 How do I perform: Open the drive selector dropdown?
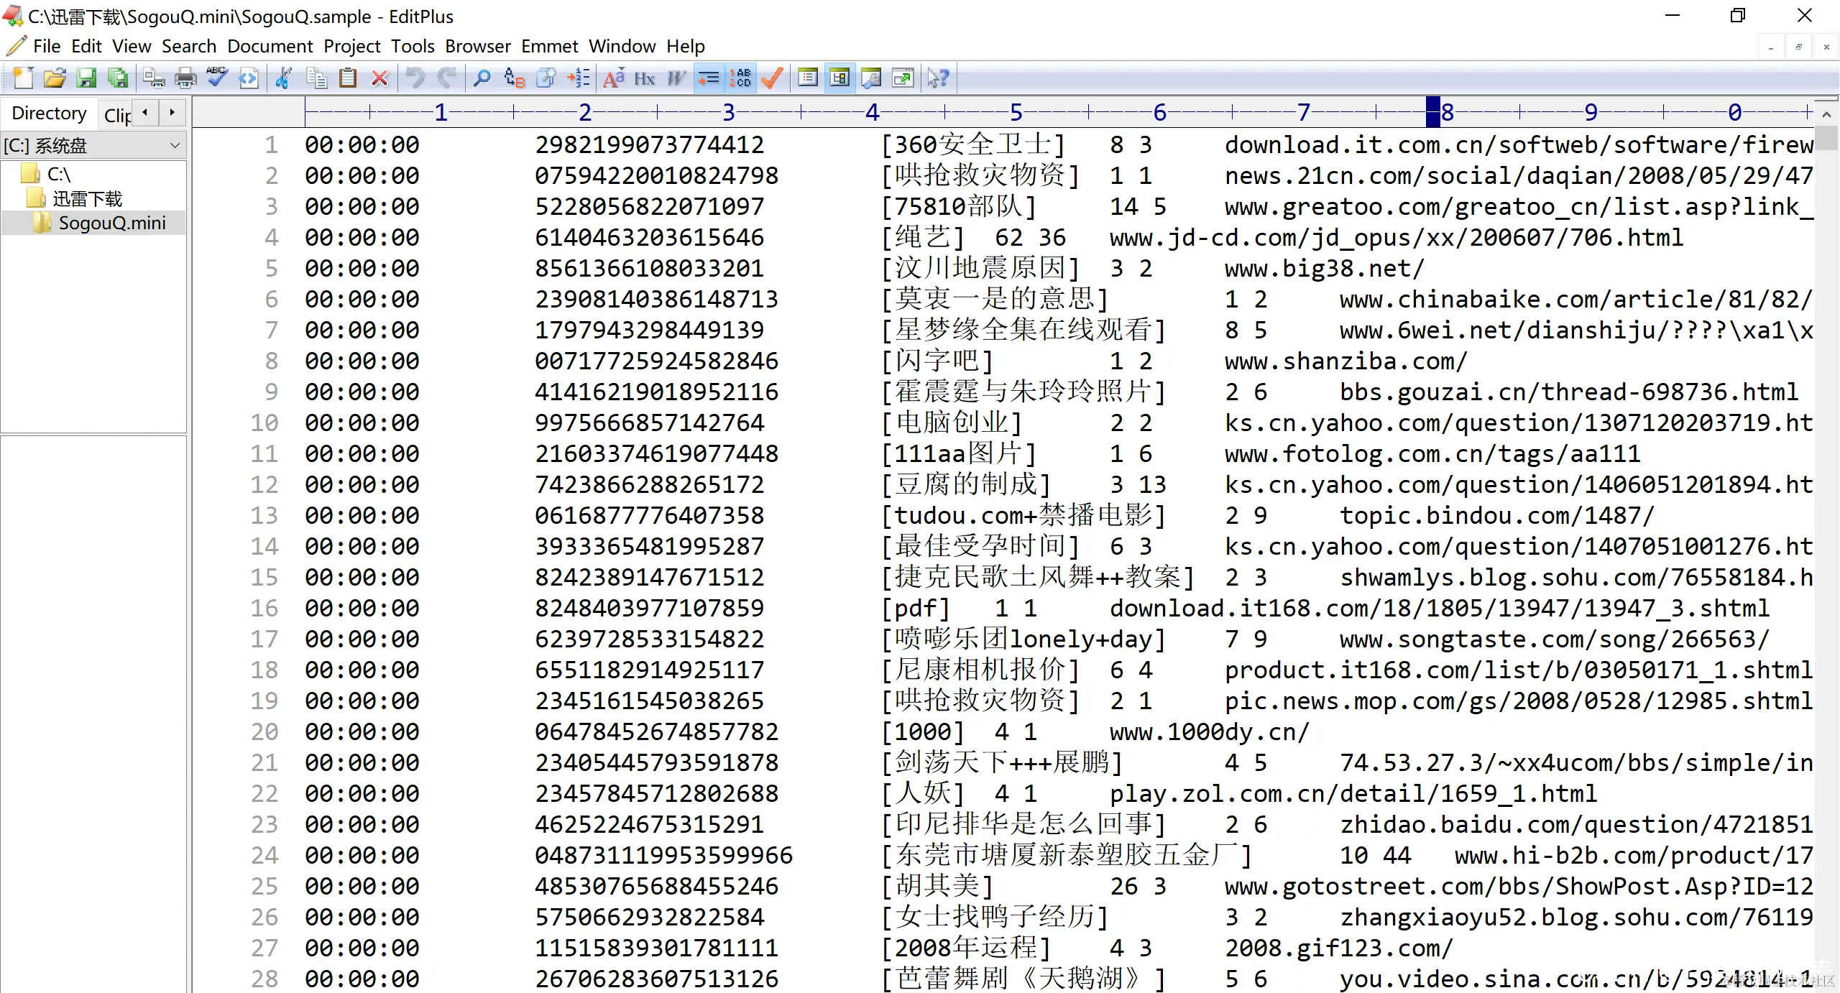[175, 146]
